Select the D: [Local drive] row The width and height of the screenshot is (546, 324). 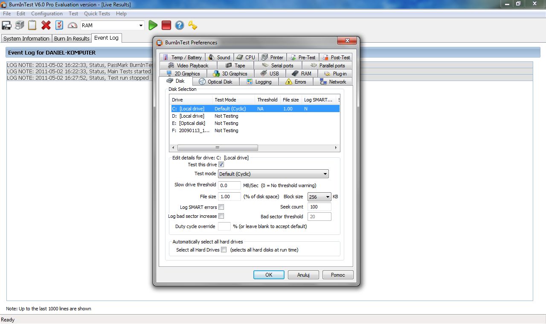[255, 116]
